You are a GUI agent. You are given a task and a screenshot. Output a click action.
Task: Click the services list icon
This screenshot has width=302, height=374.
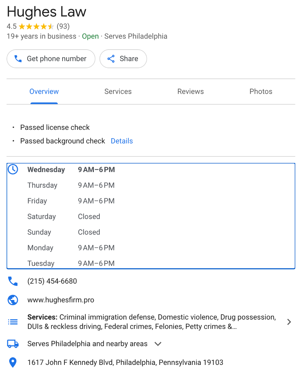13,322
